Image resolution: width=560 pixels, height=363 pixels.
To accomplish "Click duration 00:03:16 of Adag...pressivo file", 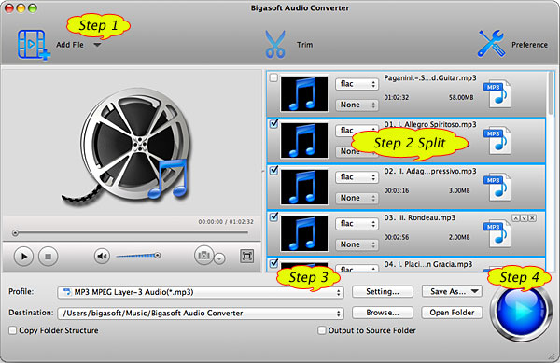I will (x=397, y=190).
